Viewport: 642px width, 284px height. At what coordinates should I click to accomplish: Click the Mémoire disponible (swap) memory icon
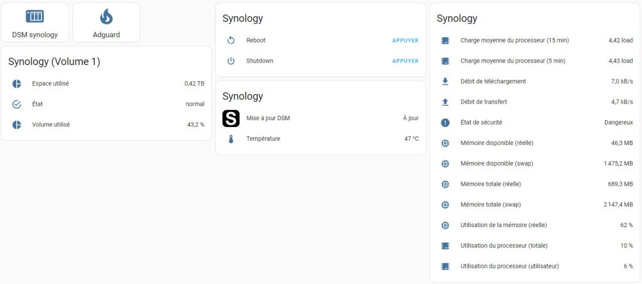[445, 163]
